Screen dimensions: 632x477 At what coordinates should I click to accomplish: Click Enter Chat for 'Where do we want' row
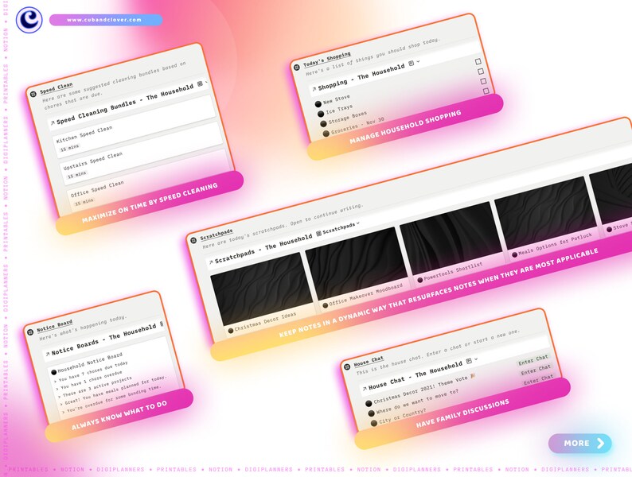click(536, 370)
